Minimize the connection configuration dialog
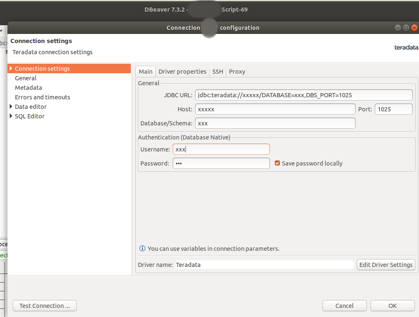Image resolution: width=419 pixels, height=317 pixels. coord(397,27)
